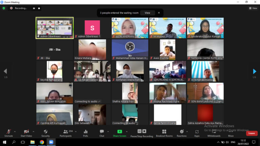Expand options arrow beside Chat
Screen dimensions: 260x146
pyautogui.click(x=108, y=131)
